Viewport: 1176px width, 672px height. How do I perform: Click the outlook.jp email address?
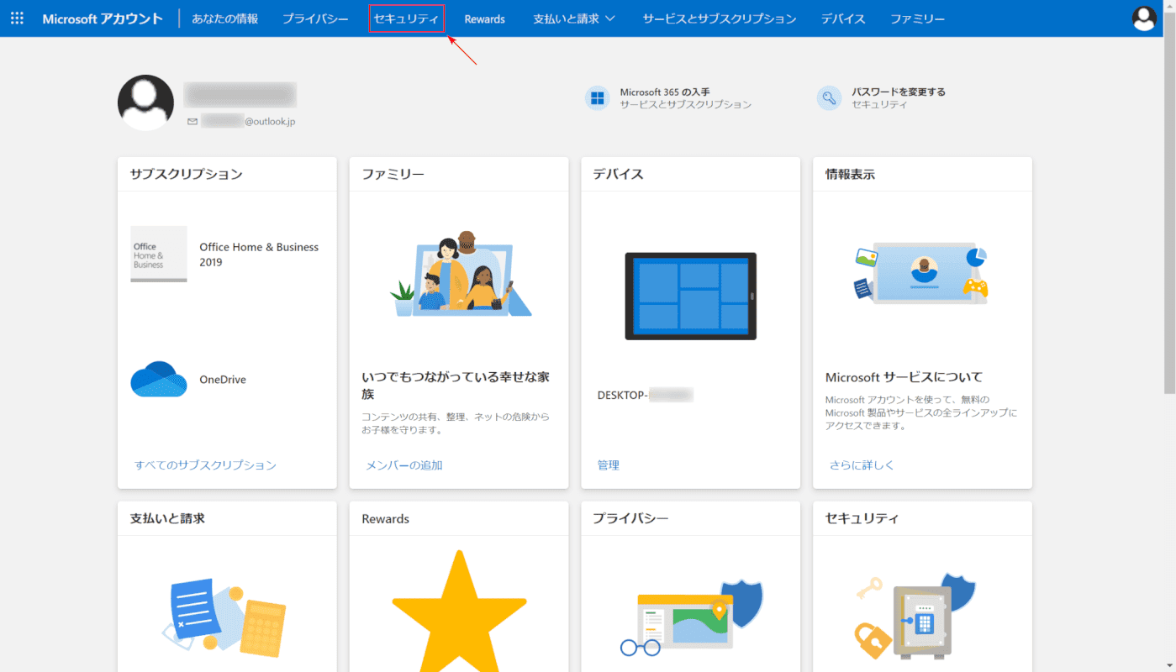248,122
